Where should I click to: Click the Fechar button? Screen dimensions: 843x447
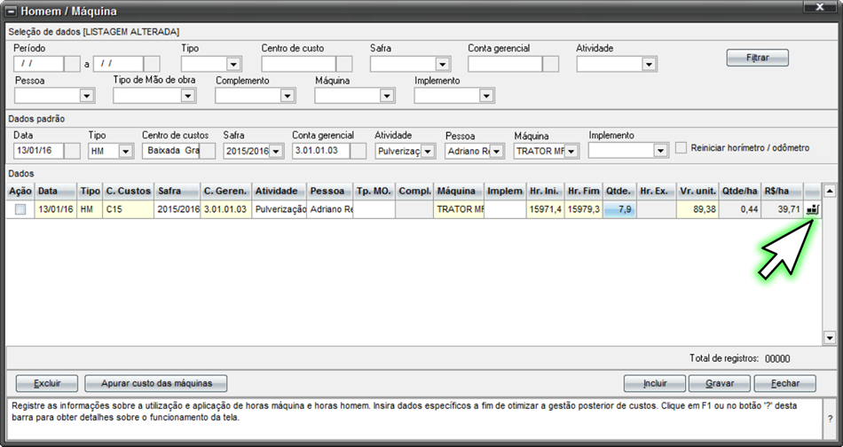[785, 384]
